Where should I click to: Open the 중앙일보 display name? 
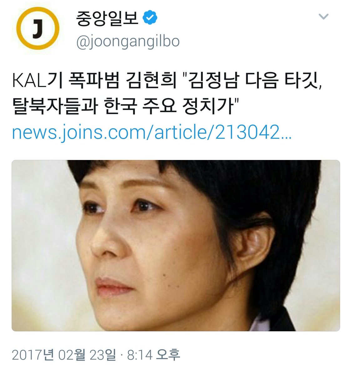107,18
